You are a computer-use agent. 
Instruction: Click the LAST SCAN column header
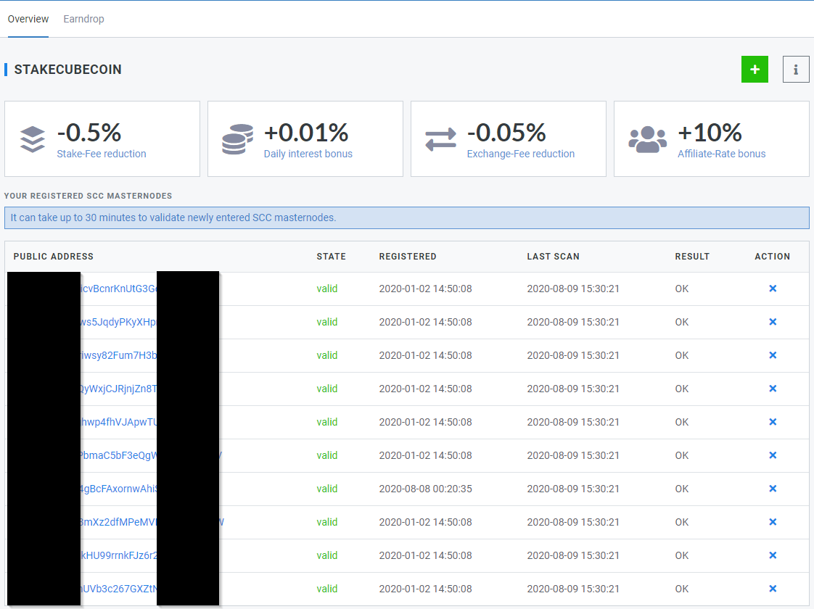click(553, 256)
